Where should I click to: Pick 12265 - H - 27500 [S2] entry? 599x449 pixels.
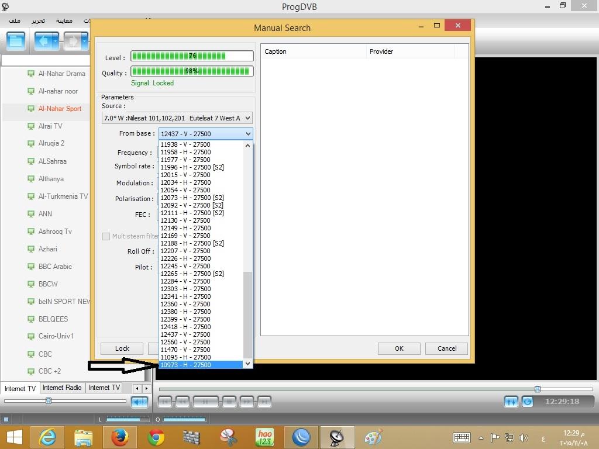pos(201,274)
